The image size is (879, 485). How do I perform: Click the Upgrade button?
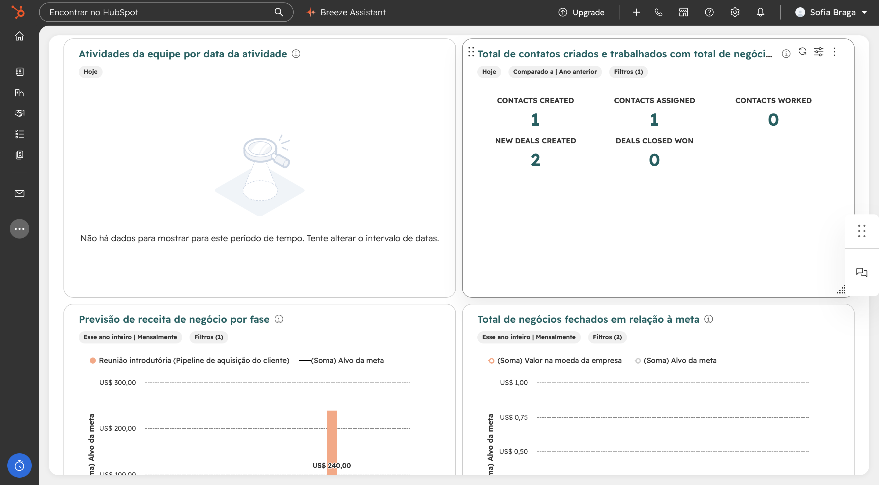(581, 12)
